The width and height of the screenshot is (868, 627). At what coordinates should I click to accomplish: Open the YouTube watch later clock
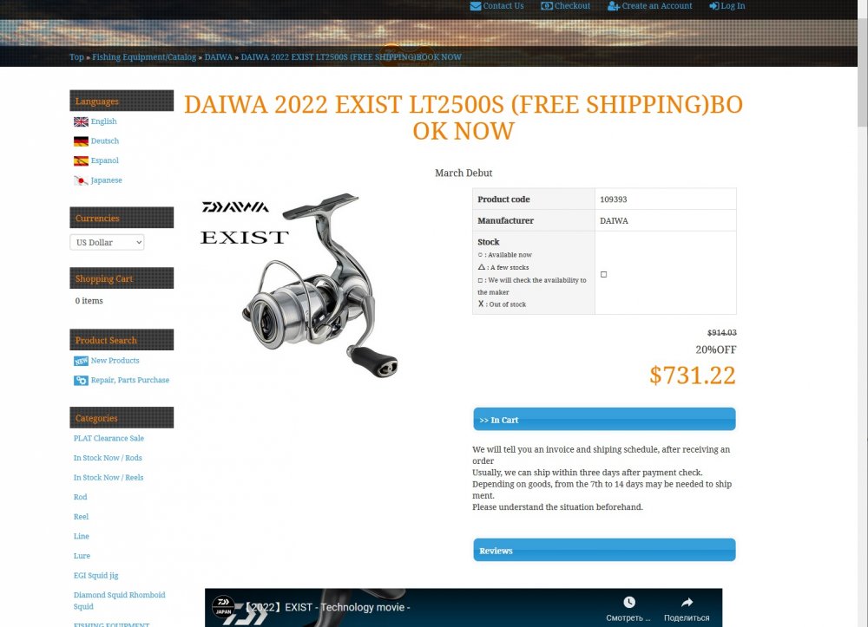628,602
